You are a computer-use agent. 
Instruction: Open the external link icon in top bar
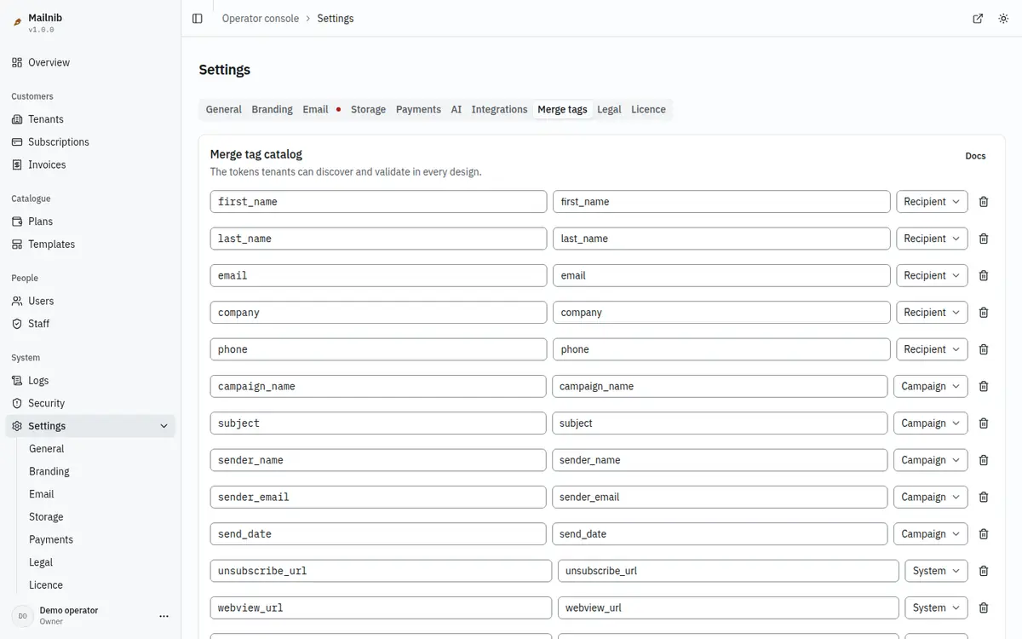point(978,19)
